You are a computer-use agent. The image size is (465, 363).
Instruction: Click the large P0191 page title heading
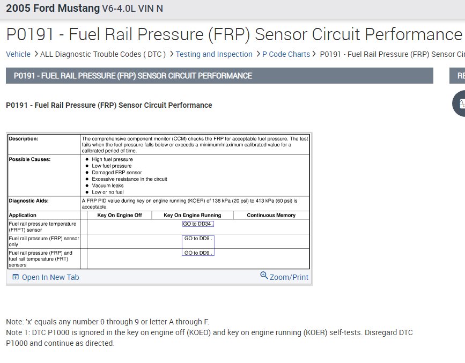tap(234, 34)
